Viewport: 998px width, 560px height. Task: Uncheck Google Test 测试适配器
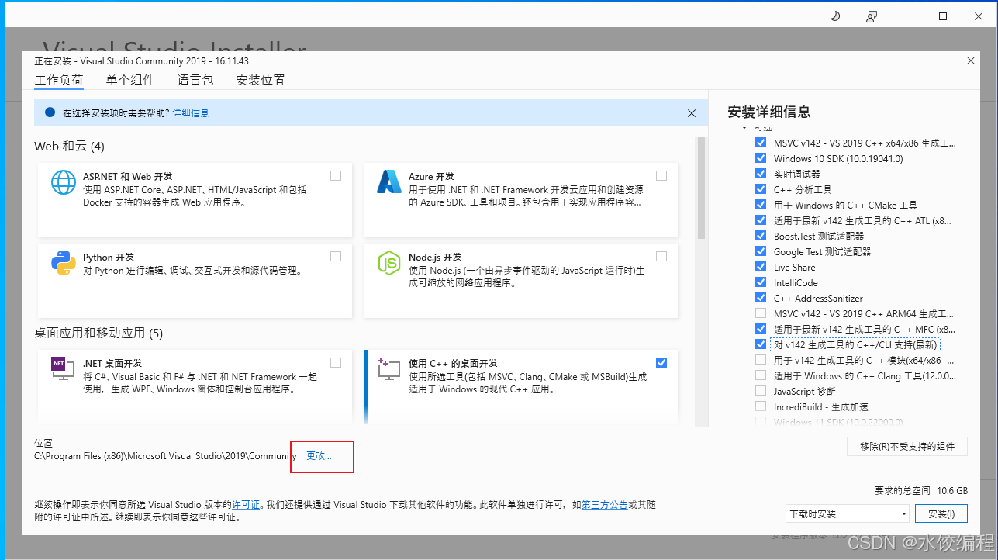click(760, 251)
